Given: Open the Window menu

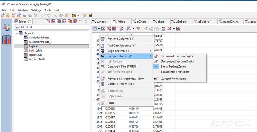Looking at the screenshot, I should [23, 10].
